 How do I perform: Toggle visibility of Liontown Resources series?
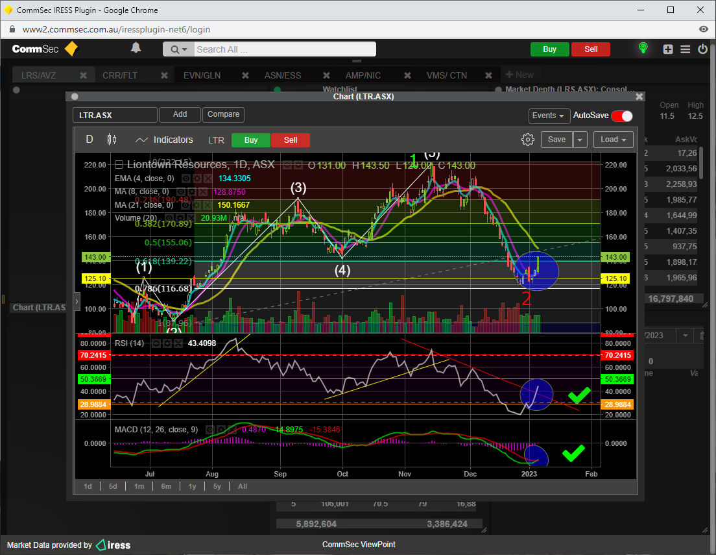click(x=287, y=165)
